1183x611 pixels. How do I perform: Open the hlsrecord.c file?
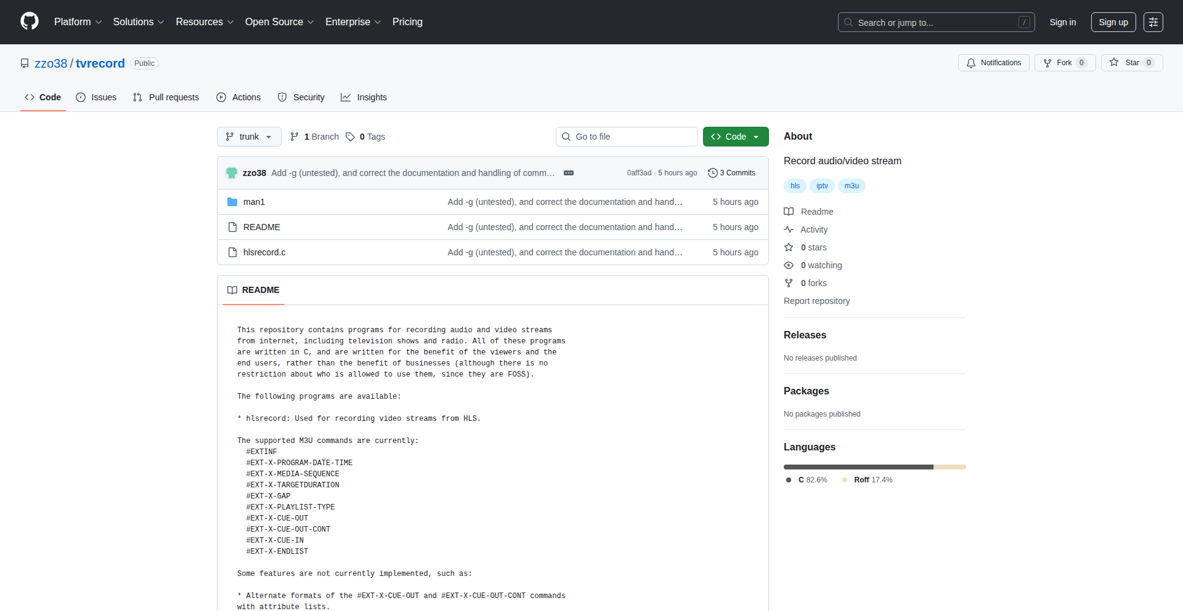click(264, 252)
